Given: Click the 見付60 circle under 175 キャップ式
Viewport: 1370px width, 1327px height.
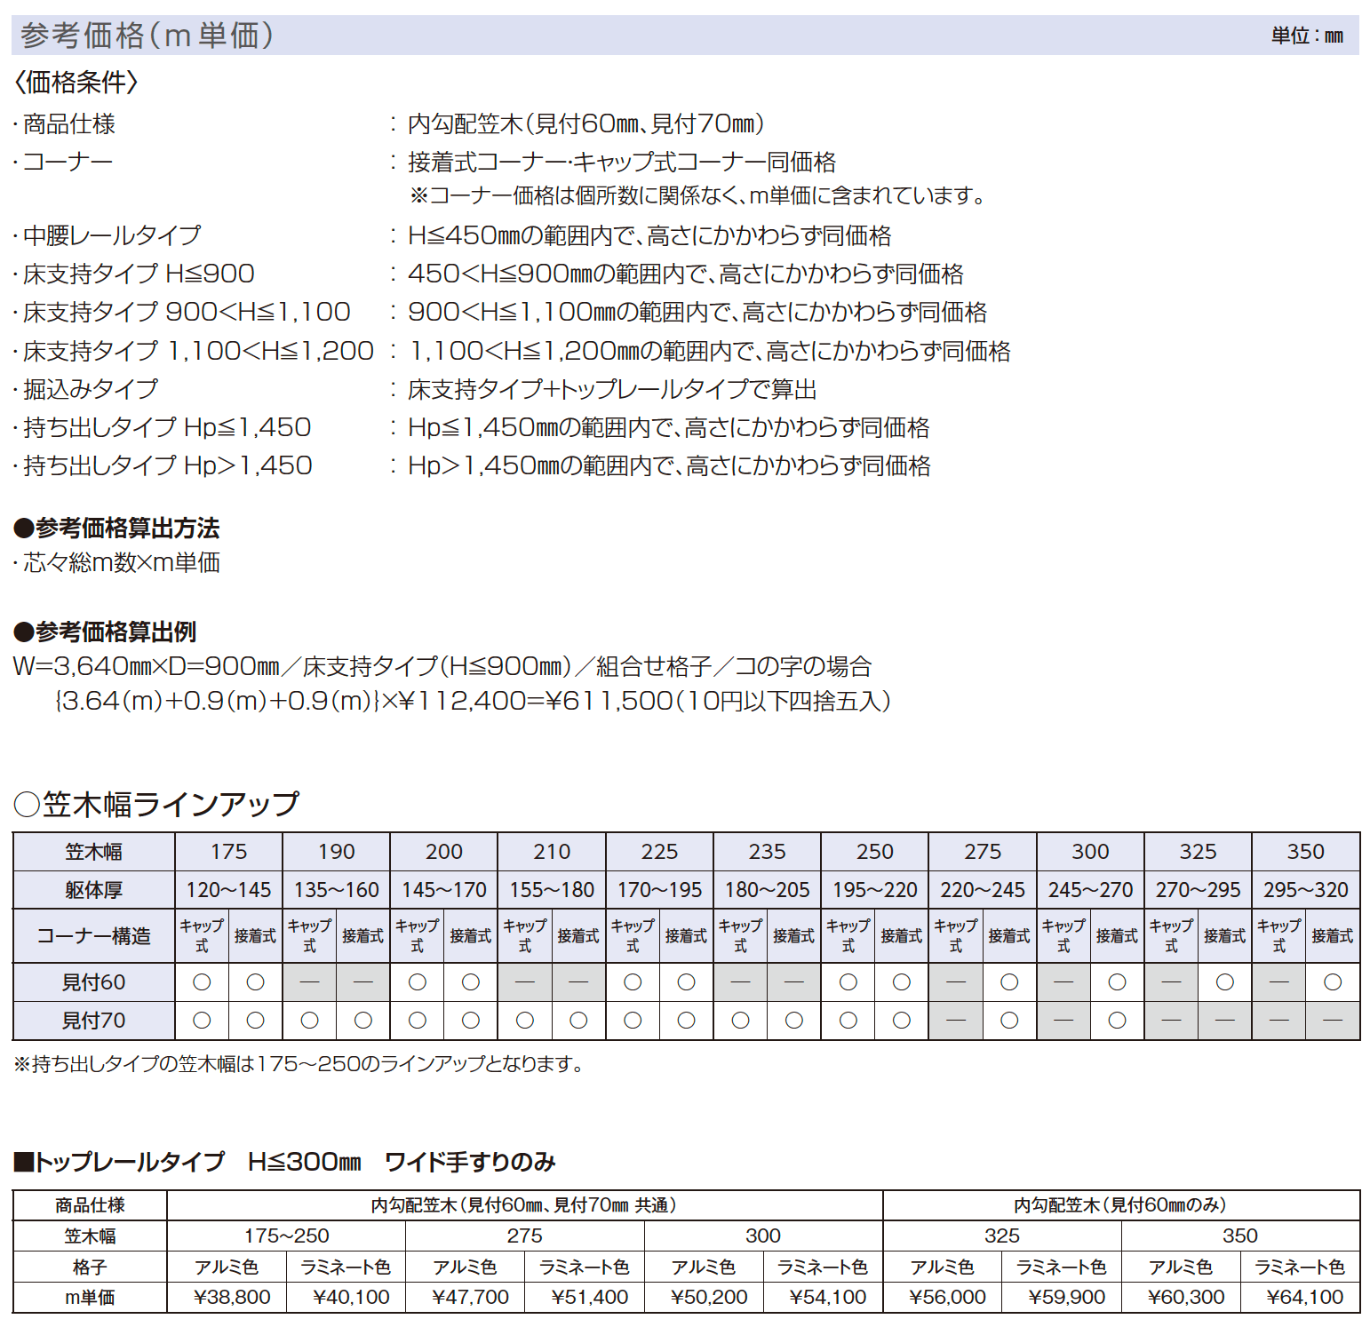Looking at the screenshot, I should click(202, 982).
